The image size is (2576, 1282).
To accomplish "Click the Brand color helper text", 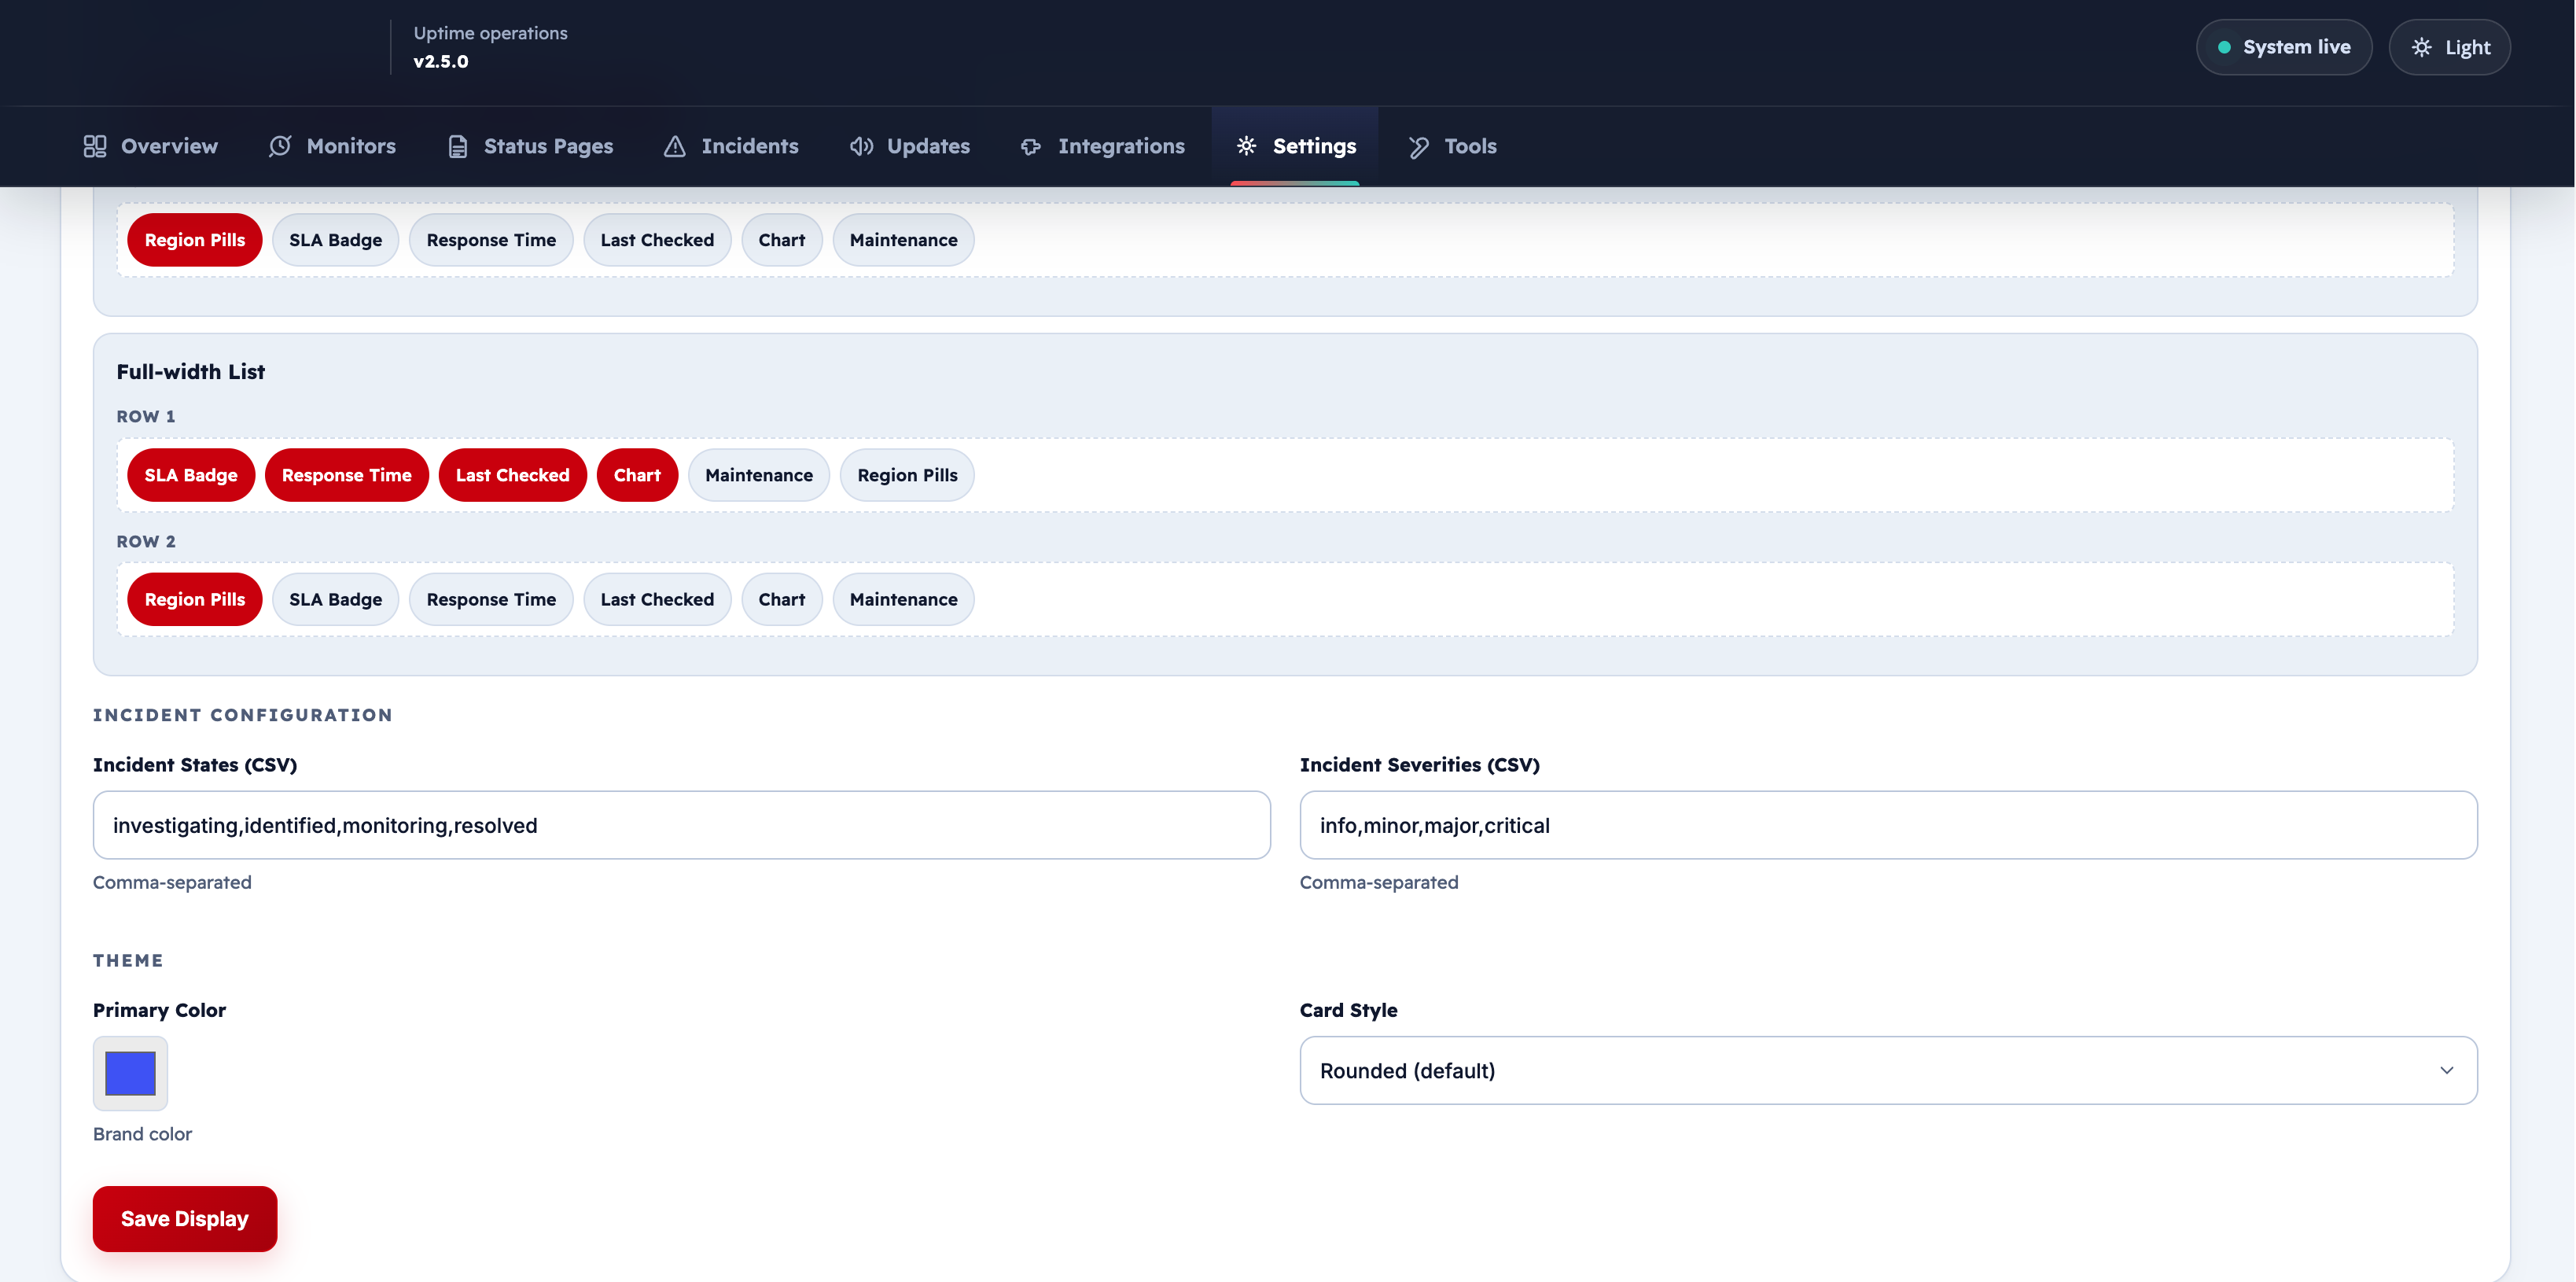I will coord(142,1134).
